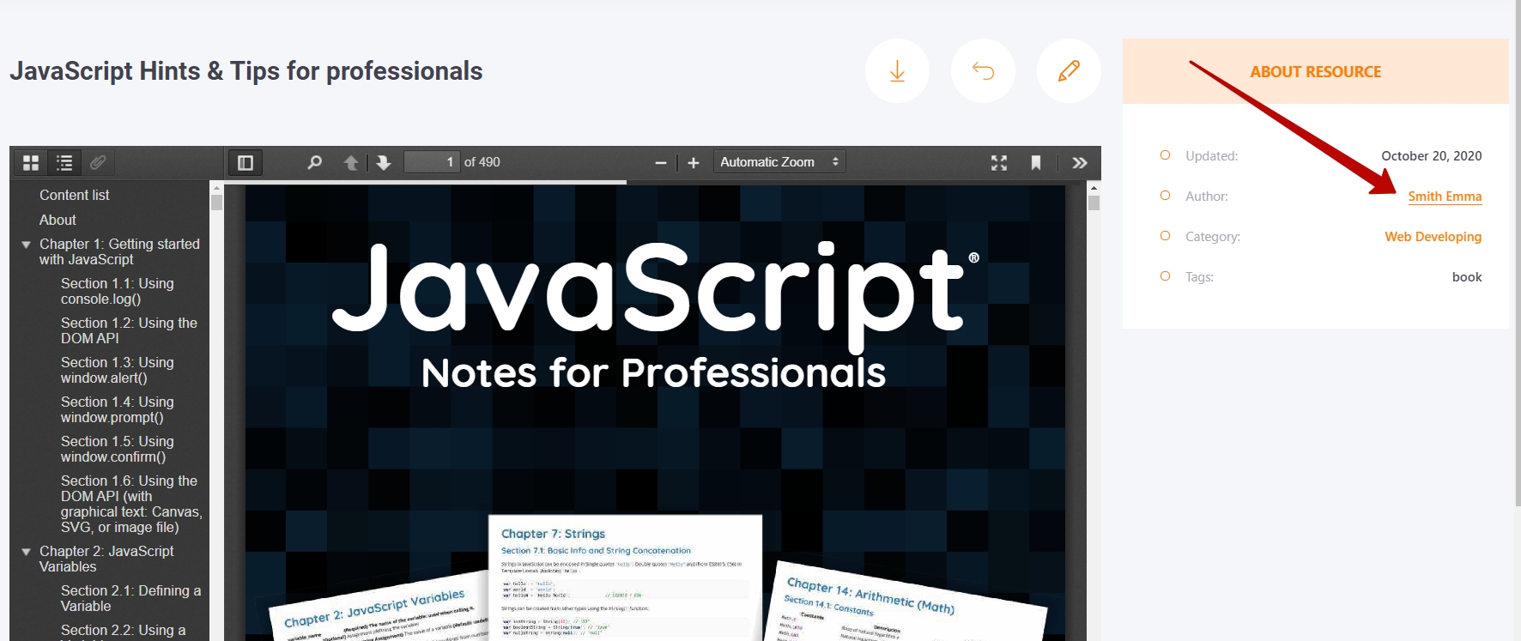Open Section 1.5: Using window.confirm()

coord(118,449)
